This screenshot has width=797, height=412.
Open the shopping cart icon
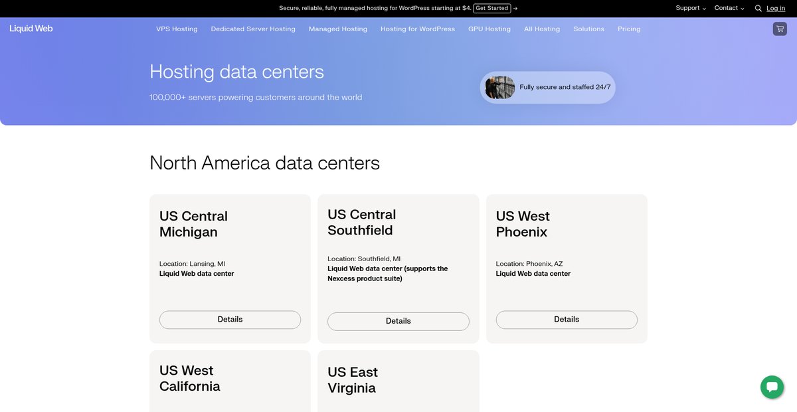coord(780,29)
